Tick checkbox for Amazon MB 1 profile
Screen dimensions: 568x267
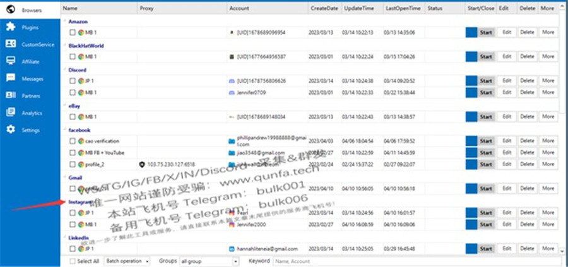pos(73,32)
